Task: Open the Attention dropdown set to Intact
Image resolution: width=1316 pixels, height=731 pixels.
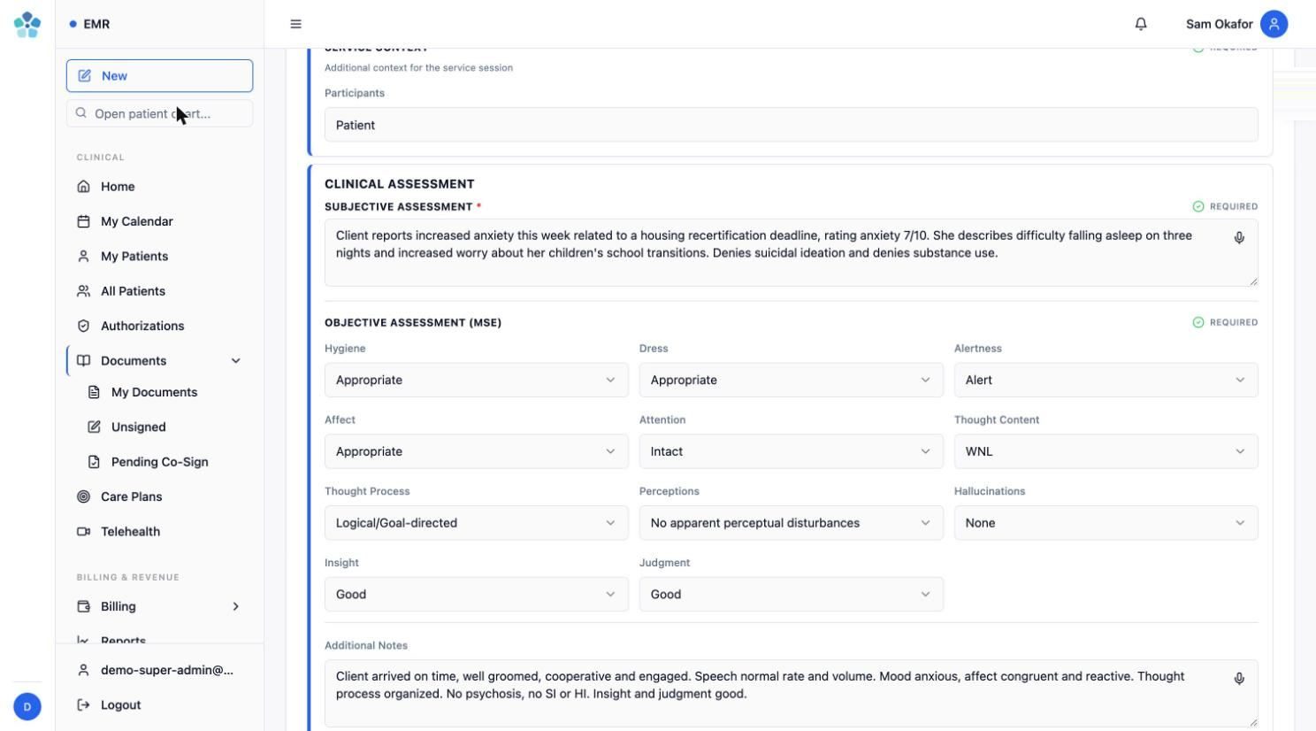Action: click(x=792, y=451)
